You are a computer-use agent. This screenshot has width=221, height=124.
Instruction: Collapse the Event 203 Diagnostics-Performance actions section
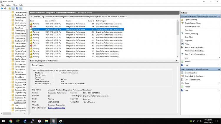click(219, 69)
